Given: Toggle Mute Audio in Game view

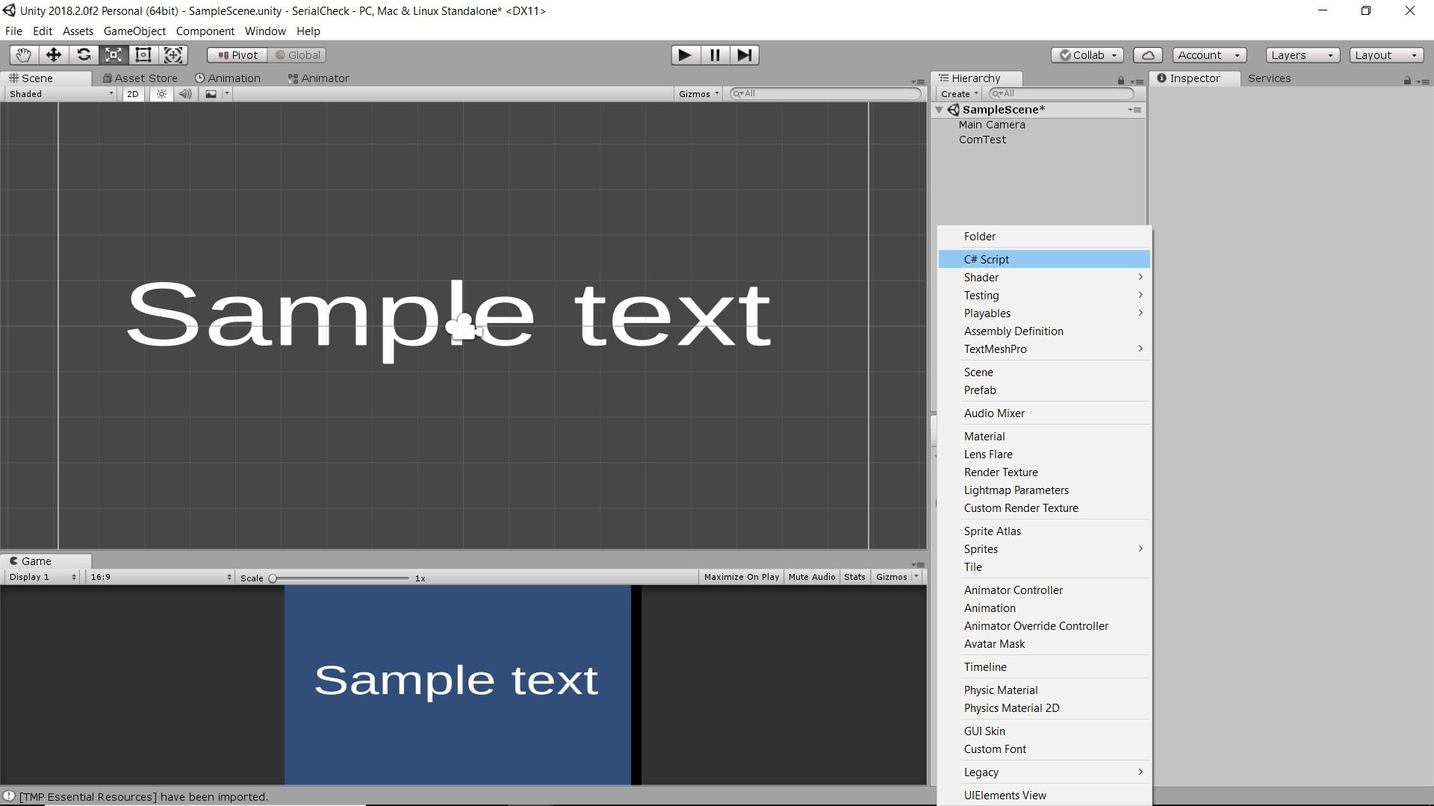Looking at the screenshot, I should click(x=812, y=577).
